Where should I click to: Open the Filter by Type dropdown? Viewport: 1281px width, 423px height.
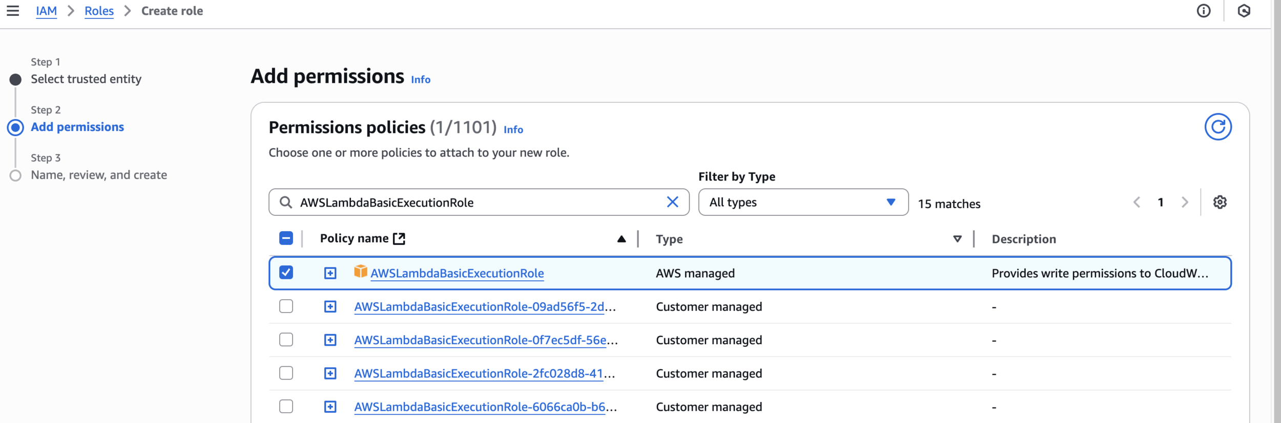(x=802, y=202)
